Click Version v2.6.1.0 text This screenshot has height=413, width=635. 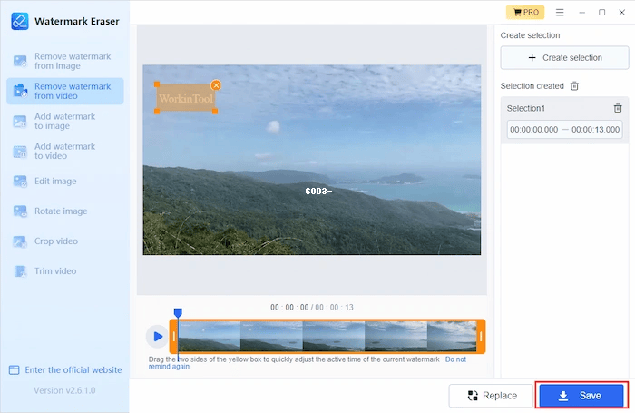tap(64, 390)
